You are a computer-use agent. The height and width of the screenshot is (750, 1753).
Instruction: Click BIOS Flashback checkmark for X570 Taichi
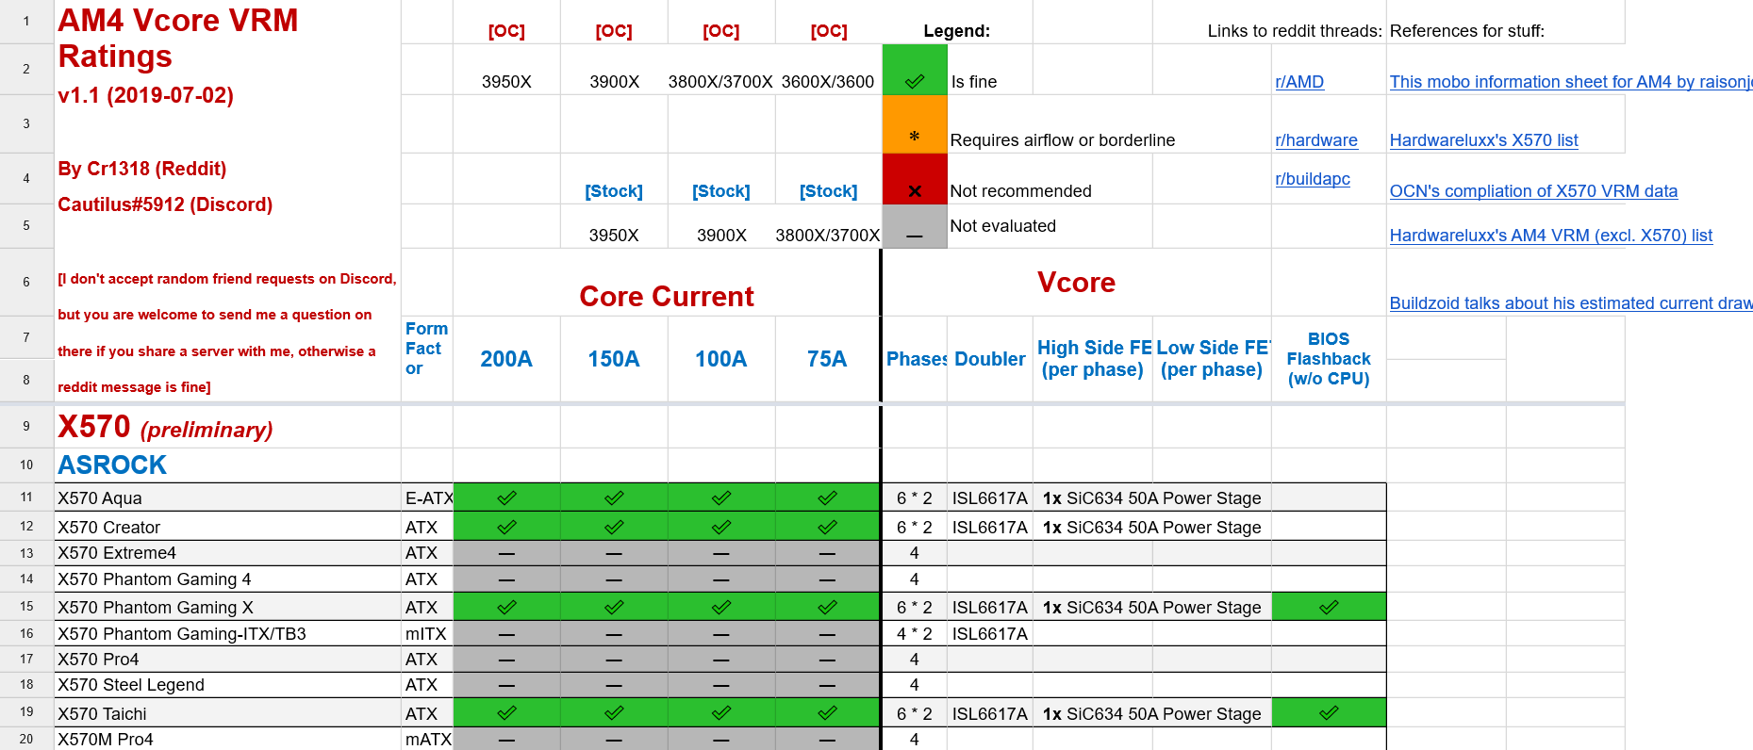pos(1329,713)
